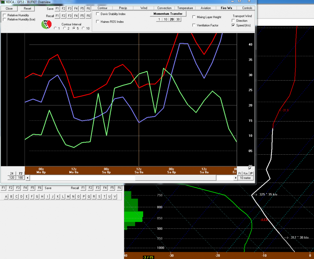Turn on Mixing Layer Height

pyautogui.click(x=194, y=17)
